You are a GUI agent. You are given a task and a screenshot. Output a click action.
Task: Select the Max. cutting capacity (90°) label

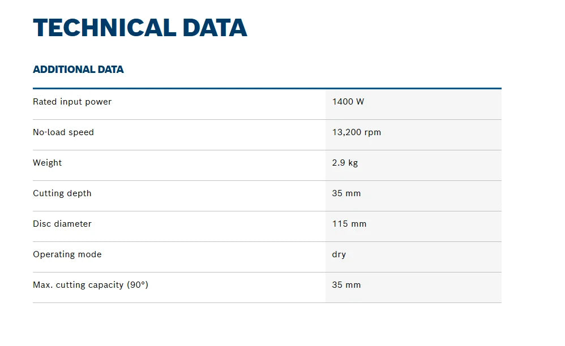[91, 285]
